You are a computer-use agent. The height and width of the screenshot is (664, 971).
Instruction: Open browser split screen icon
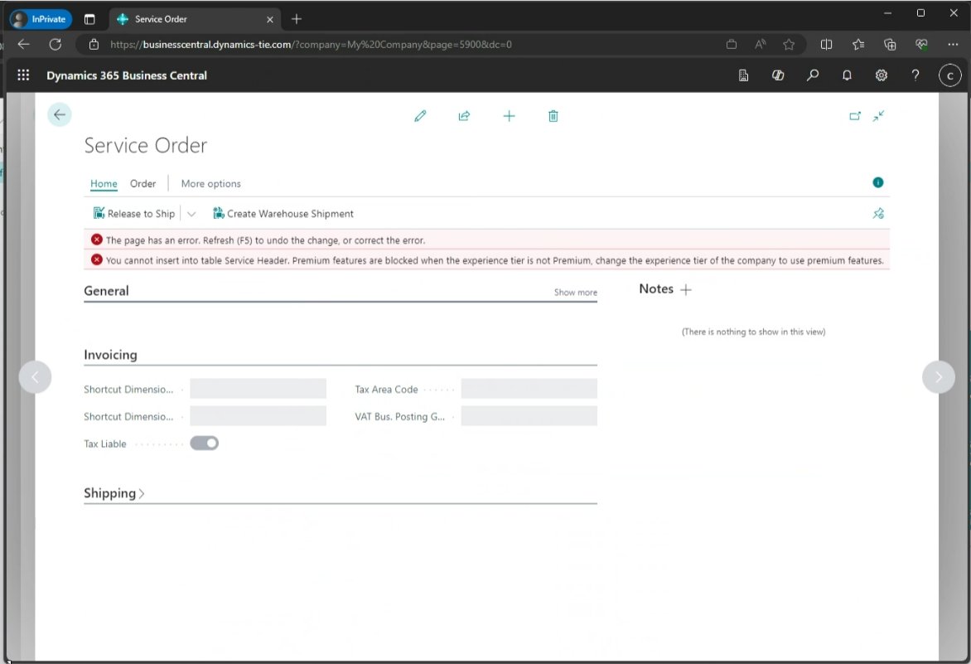[x=826, y=44]
